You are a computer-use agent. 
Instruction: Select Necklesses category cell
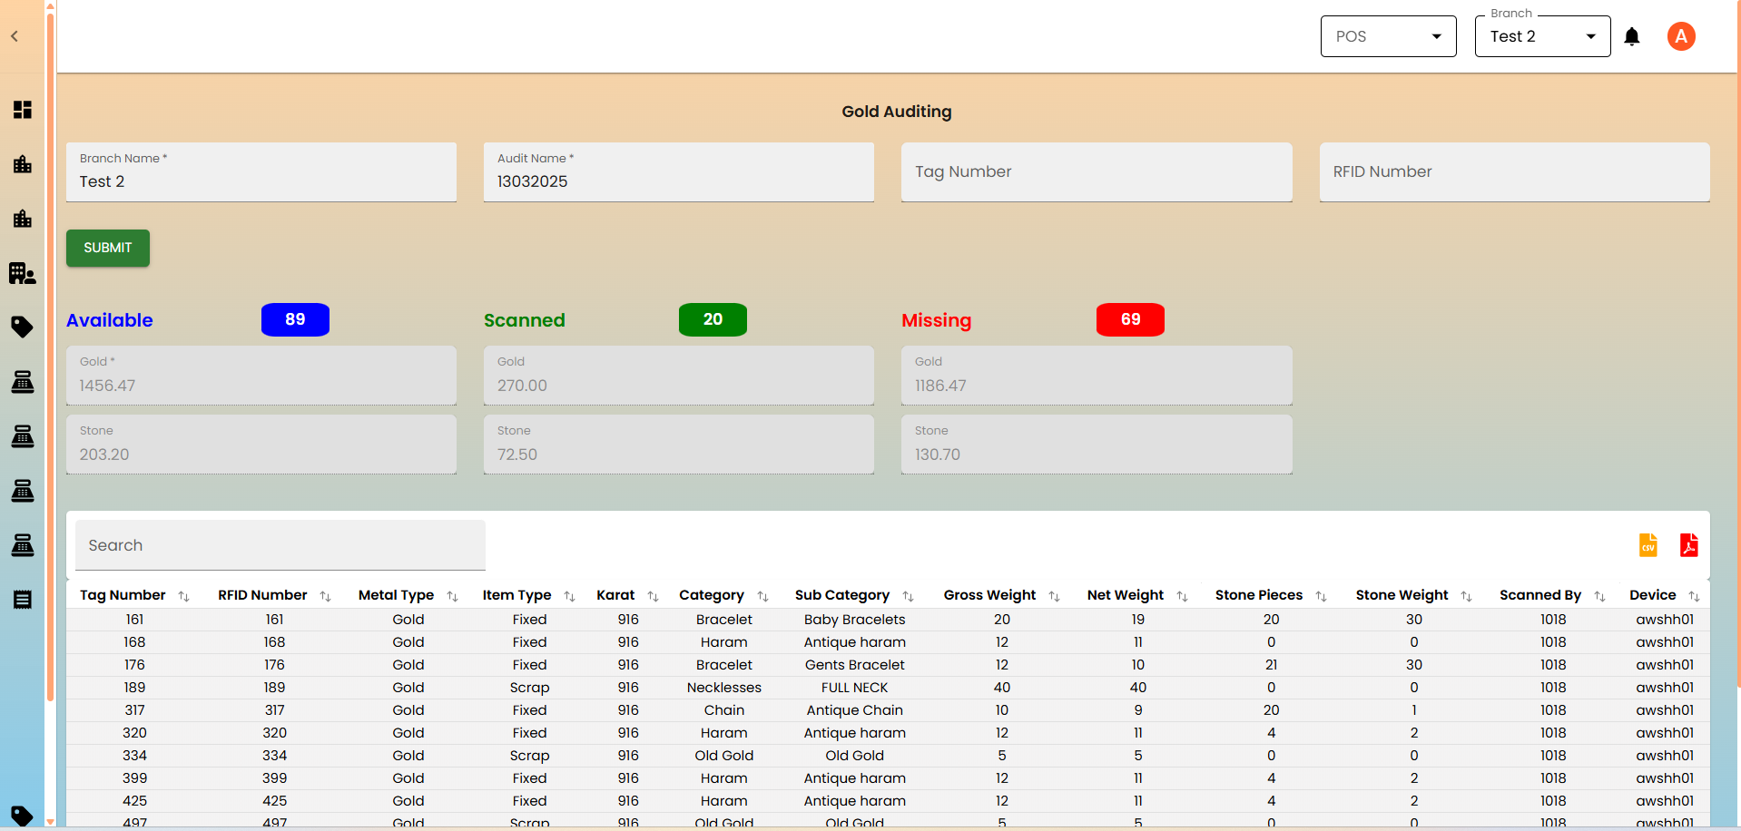point(724,688)
